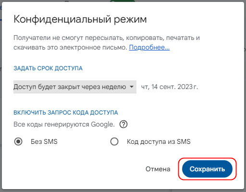Click the text Все коды генерируются Google

[64, 125]
